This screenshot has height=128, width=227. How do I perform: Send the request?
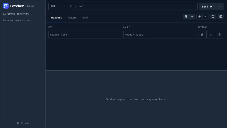tap(207, 7)
